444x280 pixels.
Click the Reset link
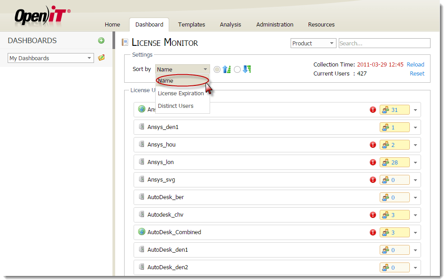pyautogui.click(x=417, y=74)
